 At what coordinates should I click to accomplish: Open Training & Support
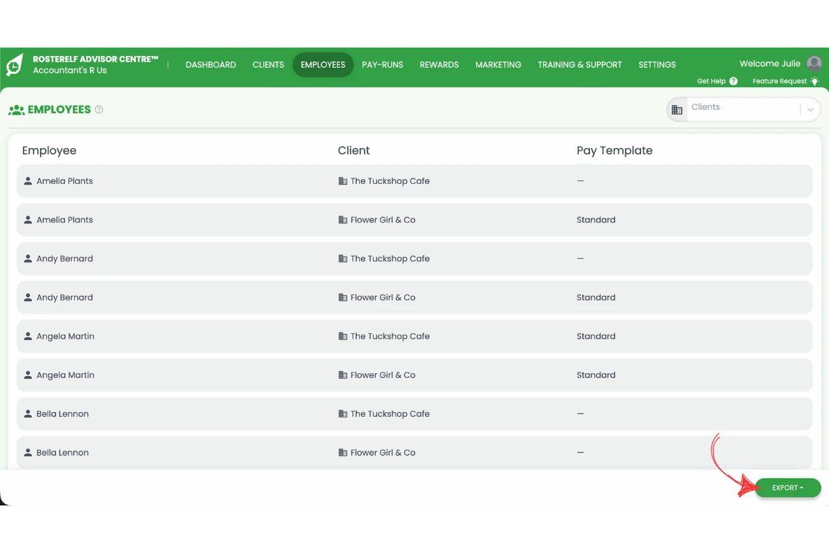click(x=580, y=64)
